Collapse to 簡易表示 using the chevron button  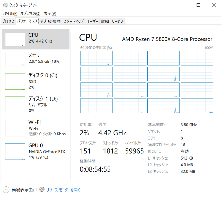[6, 190]
